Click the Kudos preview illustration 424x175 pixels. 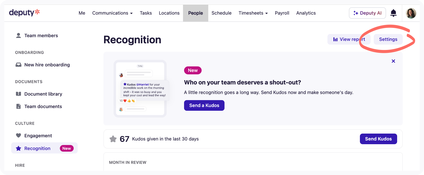140,89
